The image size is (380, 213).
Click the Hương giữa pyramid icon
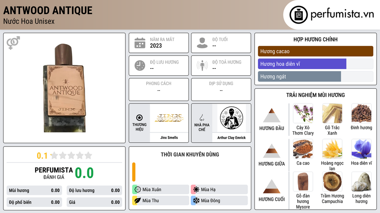pyautogui.click(x=272, y=151)
